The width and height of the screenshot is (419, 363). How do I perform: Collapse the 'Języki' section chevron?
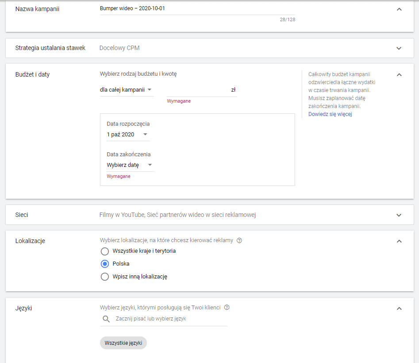[x=399, y=309]
